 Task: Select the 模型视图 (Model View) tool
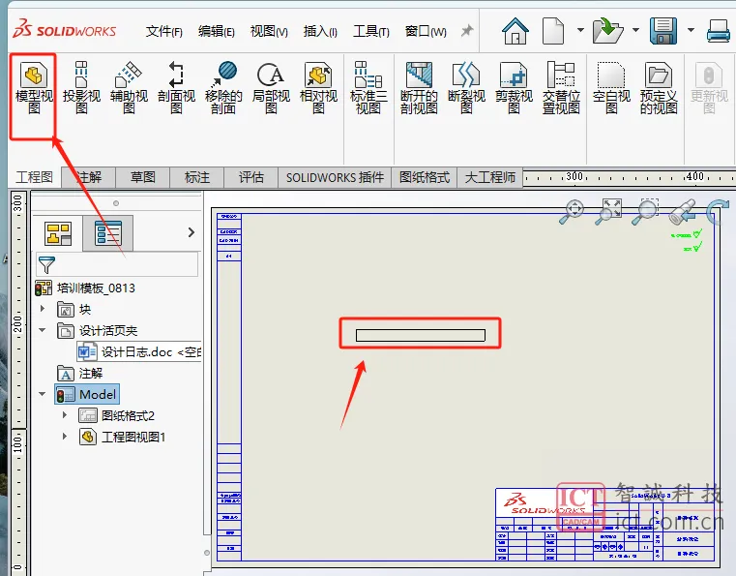click(x=34, y=88)
